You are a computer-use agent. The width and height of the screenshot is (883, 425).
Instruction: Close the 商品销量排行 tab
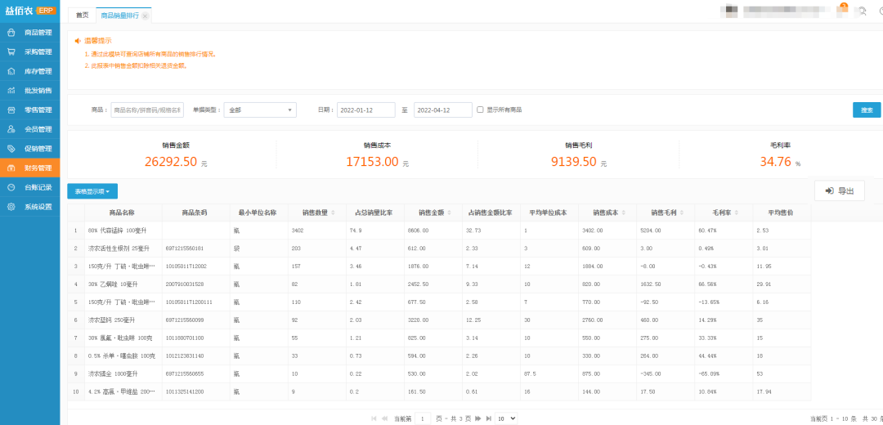point(145,16)
